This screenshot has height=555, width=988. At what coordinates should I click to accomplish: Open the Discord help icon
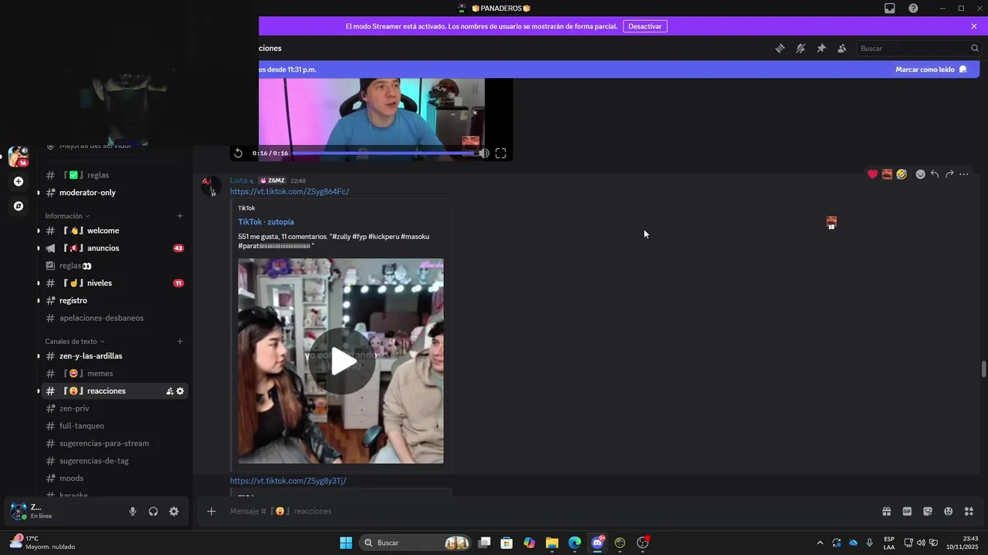pos(913,8)
